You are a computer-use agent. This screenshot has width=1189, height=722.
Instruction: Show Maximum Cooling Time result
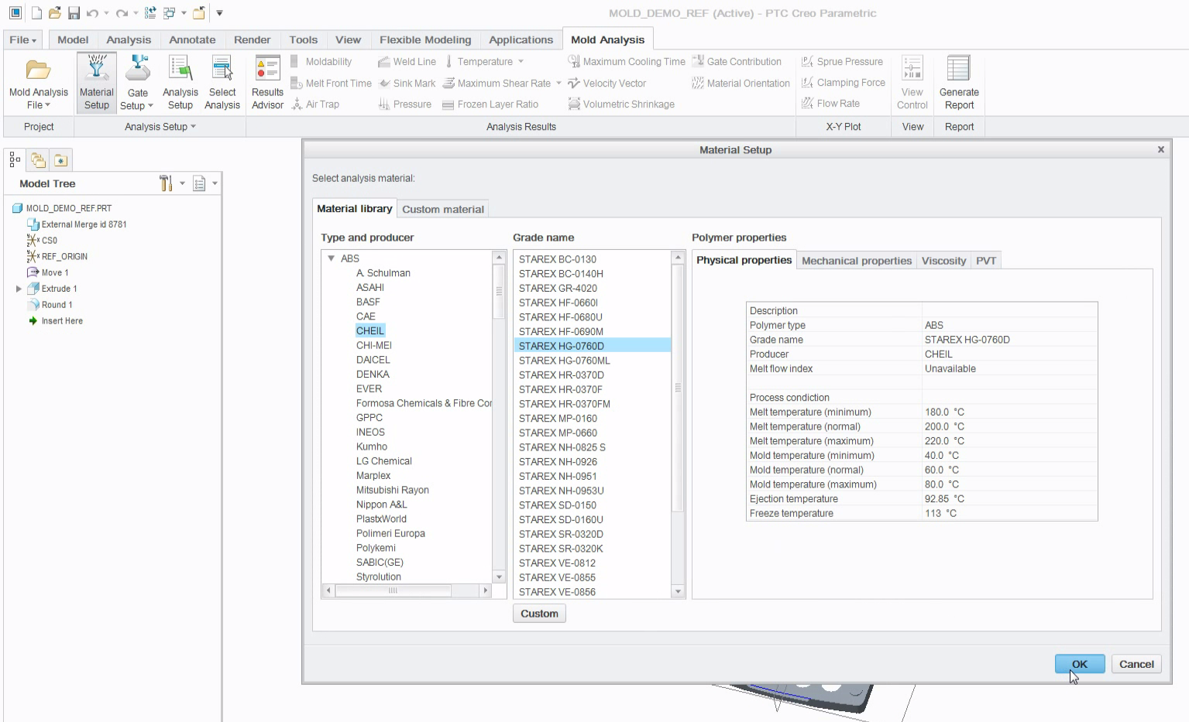point(627,61)
